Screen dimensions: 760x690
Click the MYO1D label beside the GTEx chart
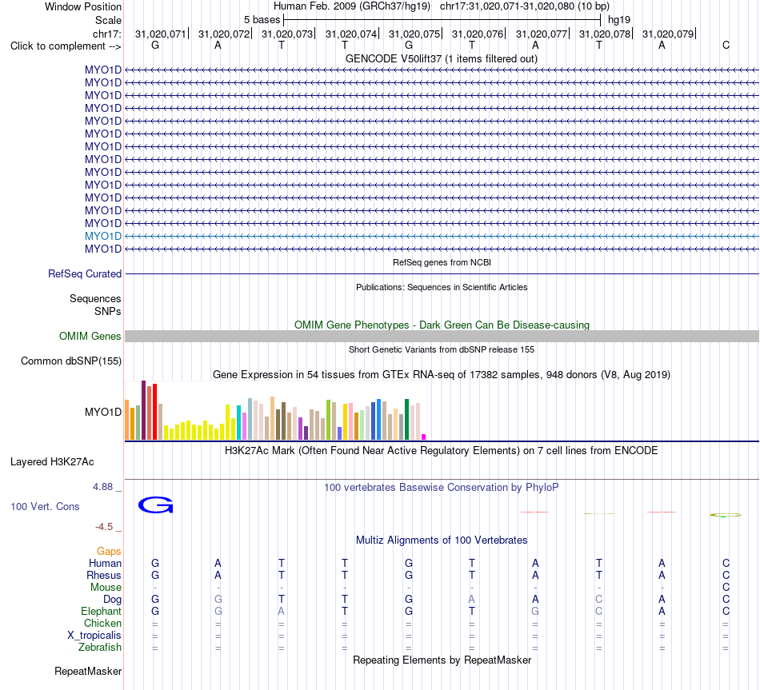point(102,412)
